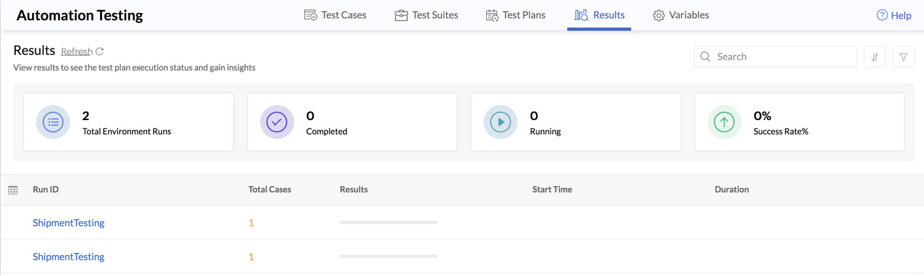The width and height of the screenshot is (924, 276).
Task: Expand the table column chooser icon
Action: pyautogui.click(x=13, y=190)
